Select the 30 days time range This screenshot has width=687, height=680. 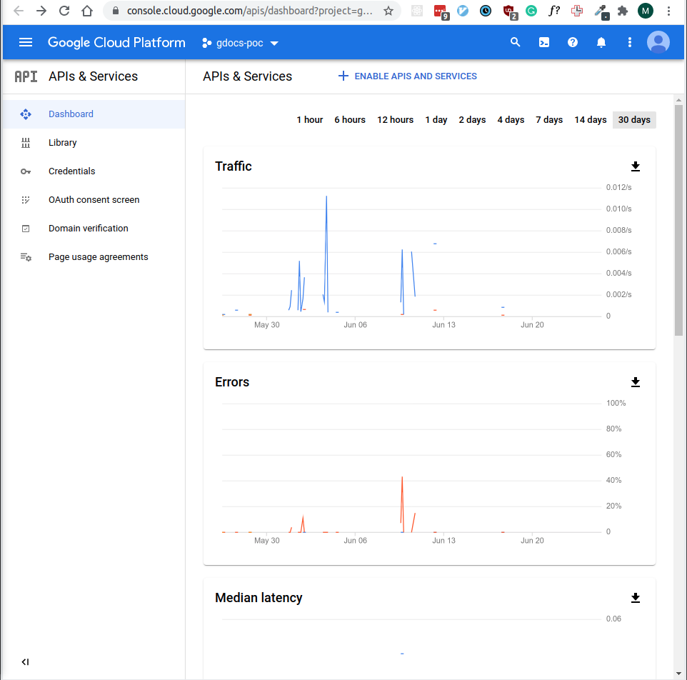pos(634,120)
